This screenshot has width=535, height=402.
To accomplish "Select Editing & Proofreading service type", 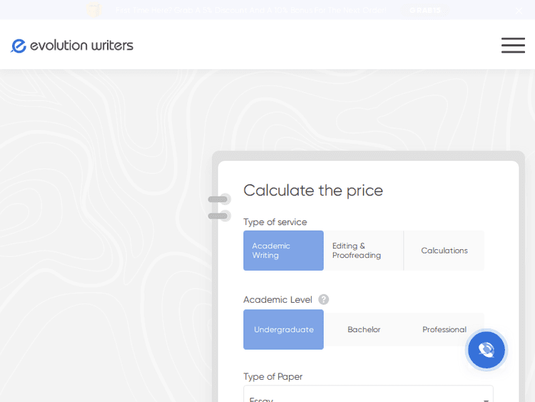I will pyautogui.click(x=363, y=251).
